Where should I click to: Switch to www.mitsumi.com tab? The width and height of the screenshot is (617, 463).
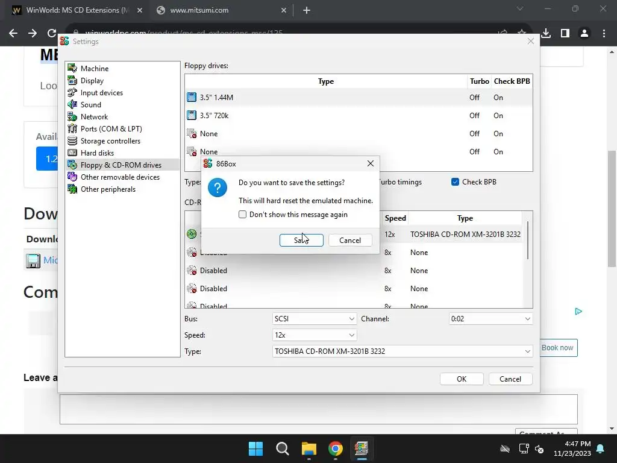pos(221,10)
